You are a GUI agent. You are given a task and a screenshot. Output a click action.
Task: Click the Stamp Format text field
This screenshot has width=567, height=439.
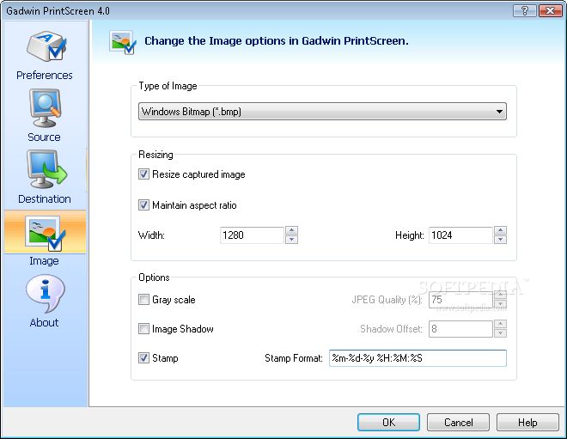pos(418,358)
